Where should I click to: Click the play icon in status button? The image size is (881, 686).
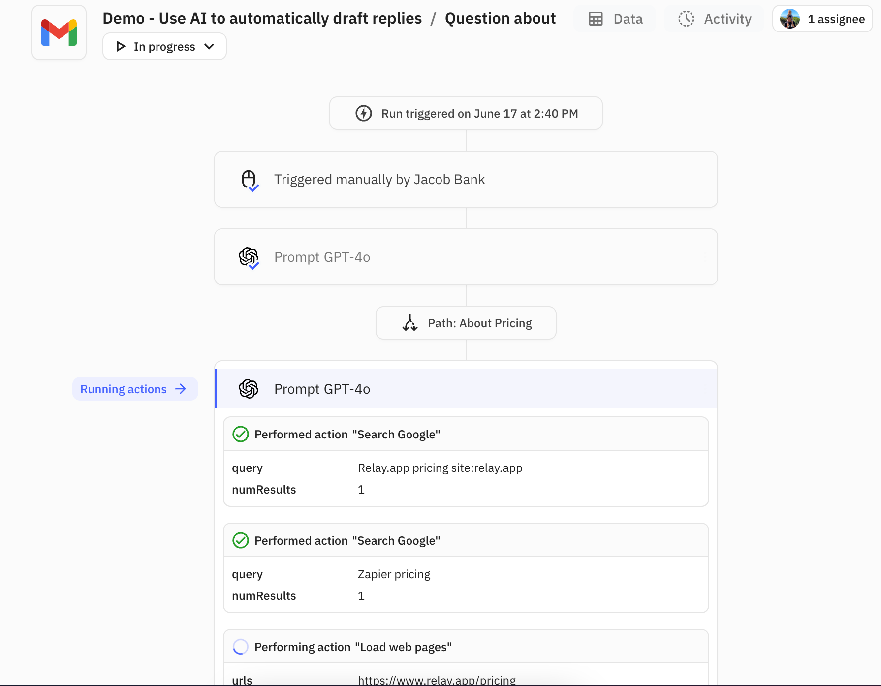tap(120, 46)
